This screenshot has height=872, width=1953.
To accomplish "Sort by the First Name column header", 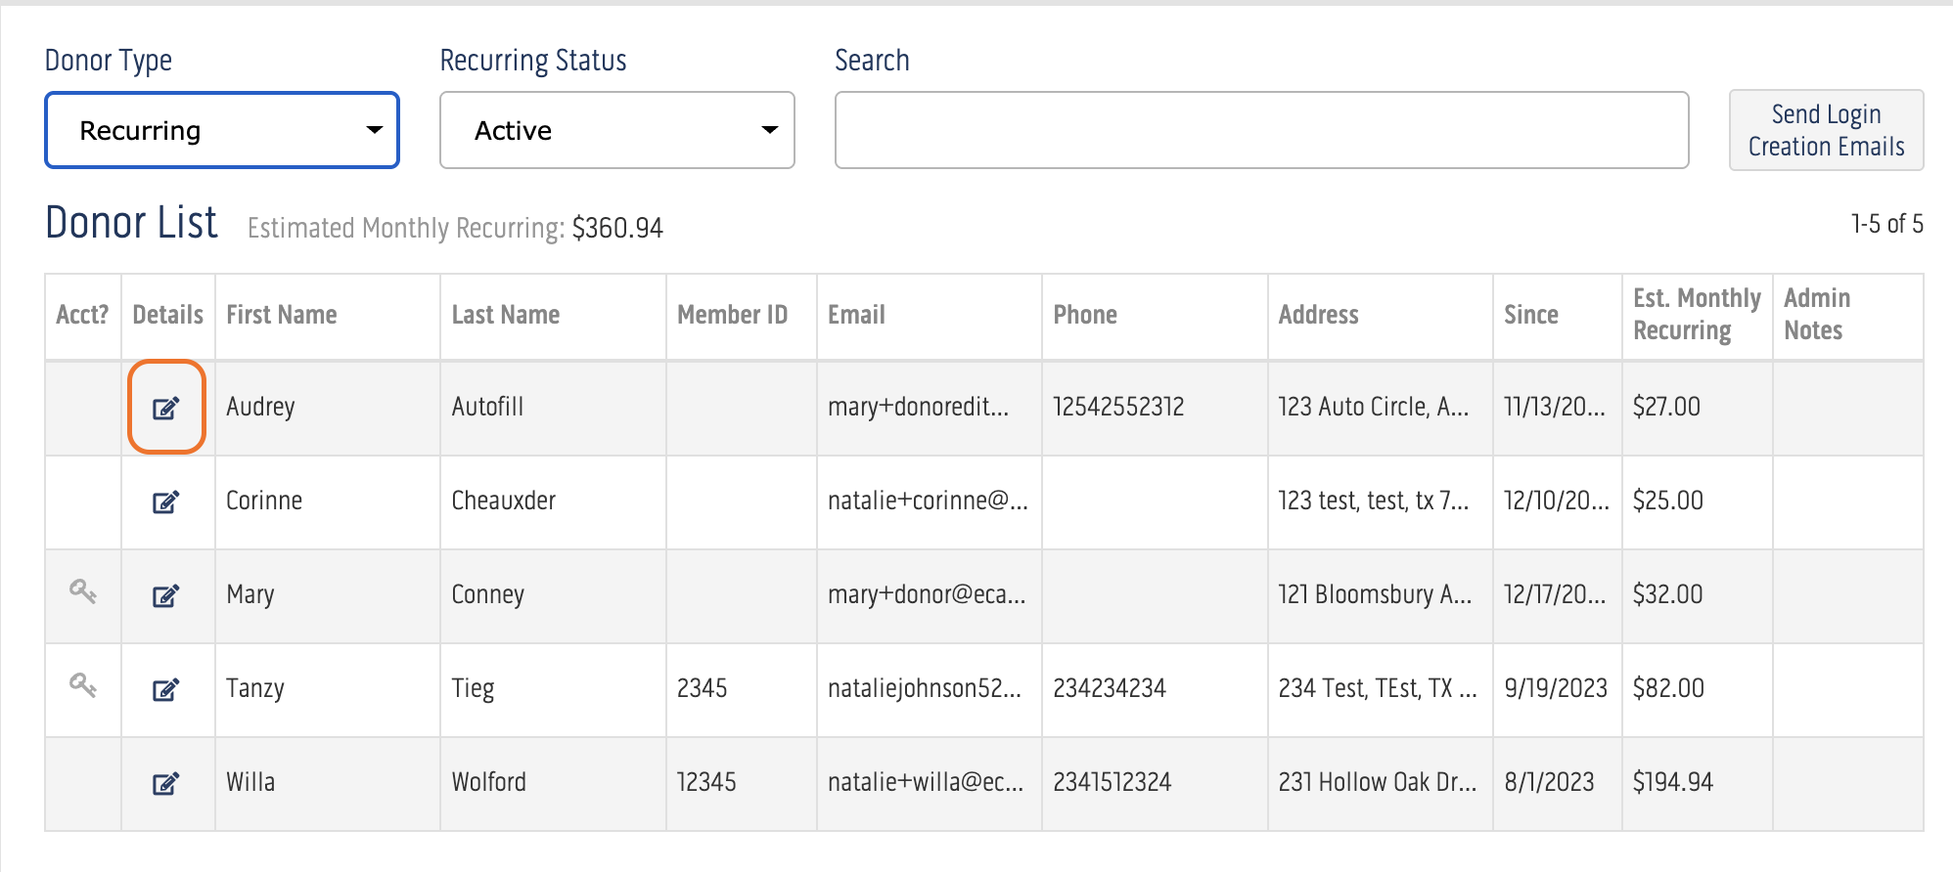I will coord(282,315).
